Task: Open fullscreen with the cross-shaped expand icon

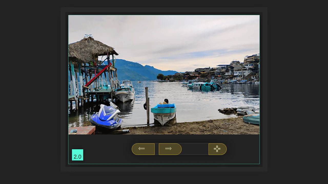Action: coord(218,149)
